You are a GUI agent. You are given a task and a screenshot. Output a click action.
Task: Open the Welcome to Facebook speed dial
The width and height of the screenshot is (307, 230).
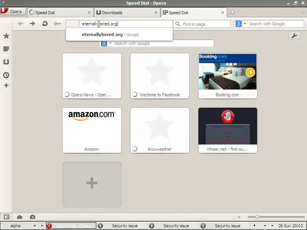(x=160, y=76)
